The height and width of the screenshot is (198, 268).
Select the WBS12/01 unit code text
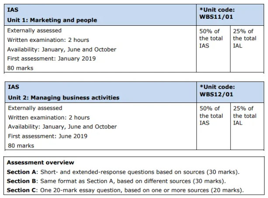[x=216, y=94]
